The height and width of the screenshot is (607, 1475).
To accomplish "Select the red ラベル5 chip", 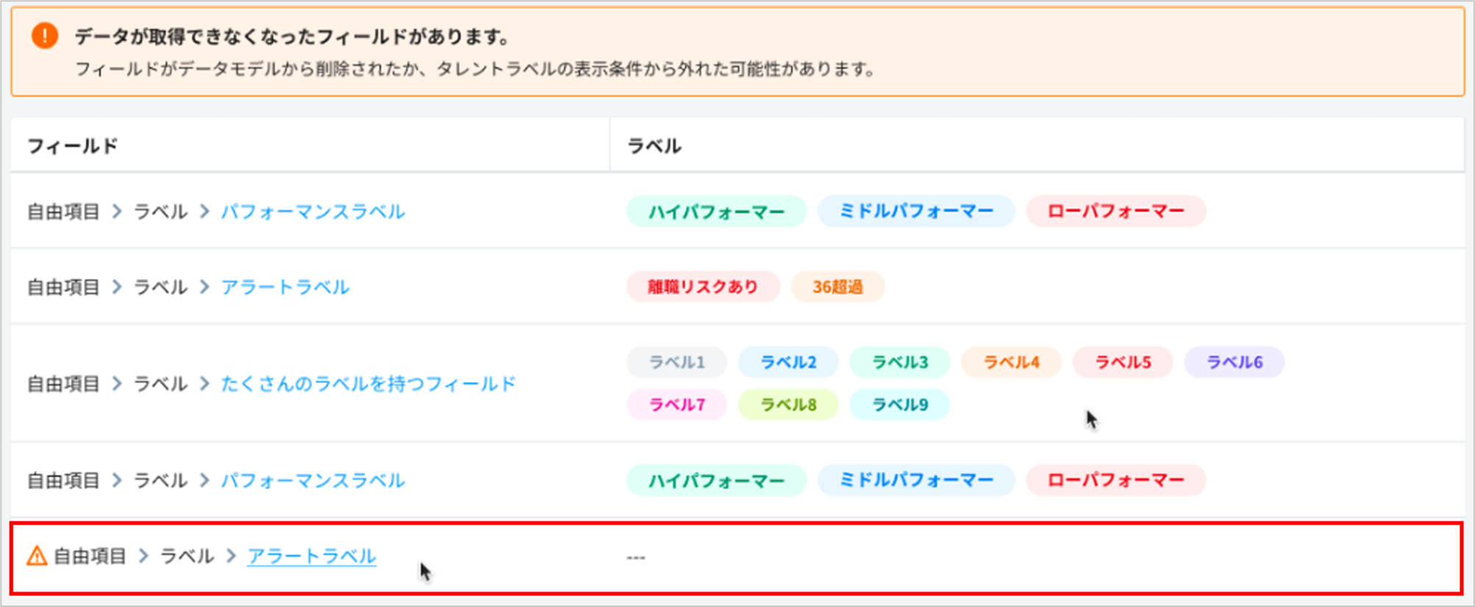I will pyautogui.click(x=1122, y=362).
